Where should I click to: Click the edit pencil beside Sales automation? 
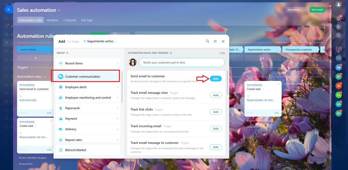[59, 10]
